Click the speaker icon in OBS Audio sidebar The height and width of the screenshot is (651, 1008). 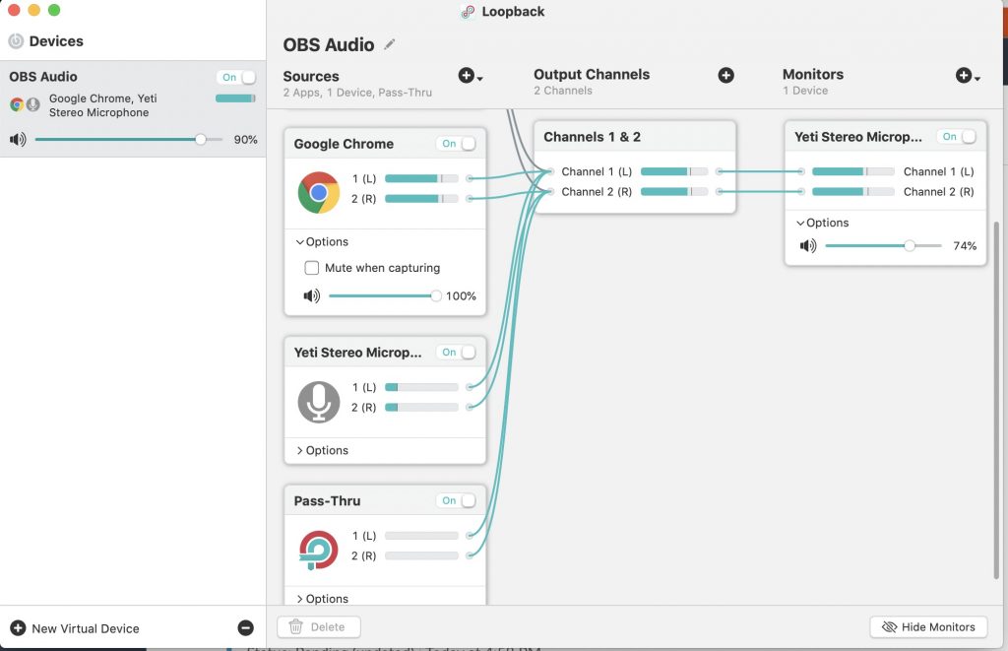[18, 139]
